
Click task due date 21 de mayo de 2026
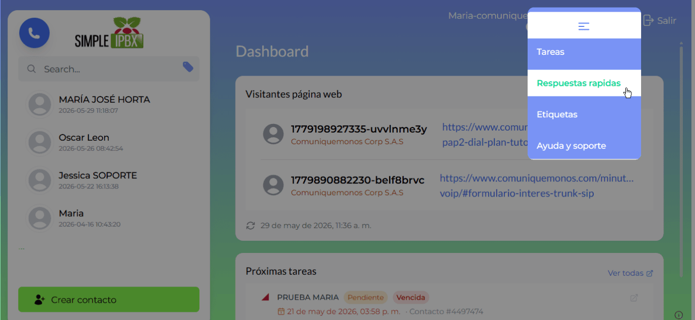pos(344,311)
